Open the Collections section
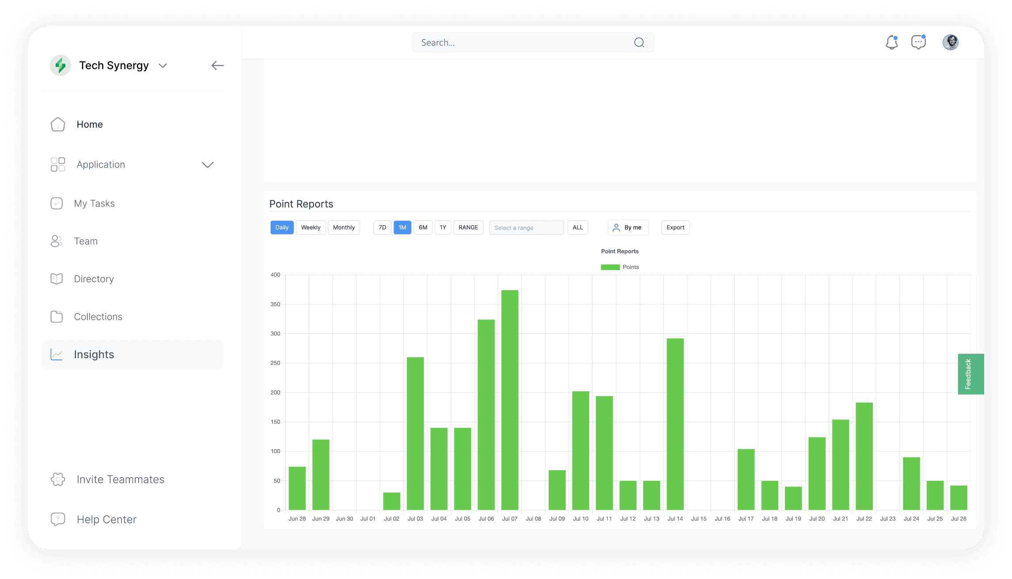Screen dimensions: 1012x579 pos(98,317)
